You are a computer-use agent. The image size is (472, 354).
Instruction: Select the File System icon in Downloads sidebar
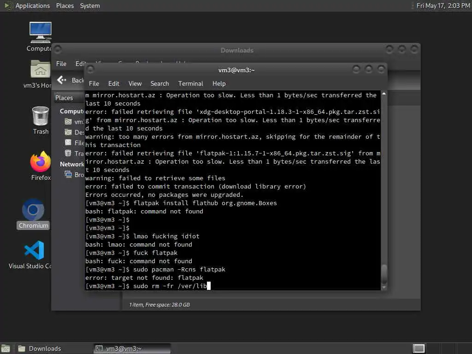click(x=68, y=142)
